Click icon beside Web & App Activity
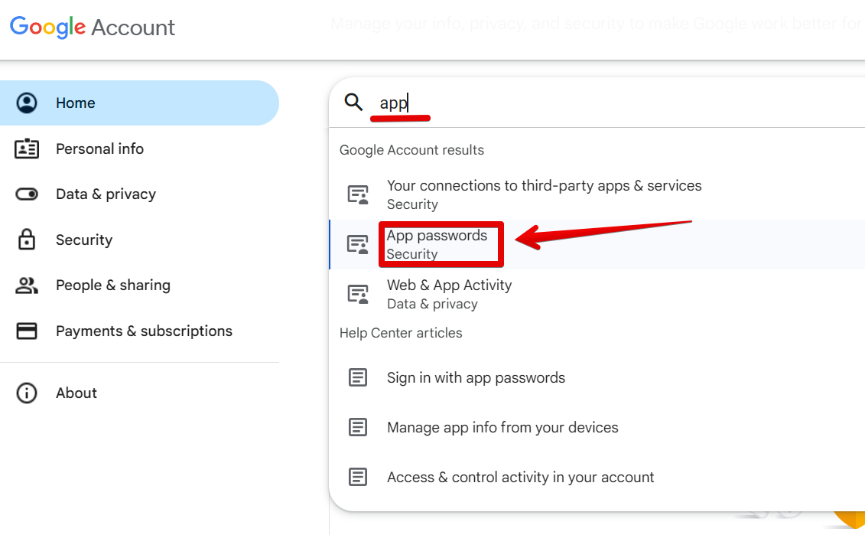865x535 pixels. pos(358,294)
